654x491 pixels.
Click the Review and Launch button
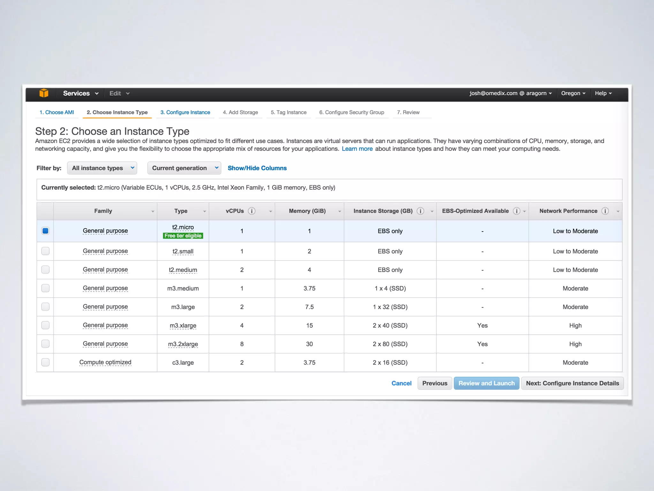click(x=486, y=383)
